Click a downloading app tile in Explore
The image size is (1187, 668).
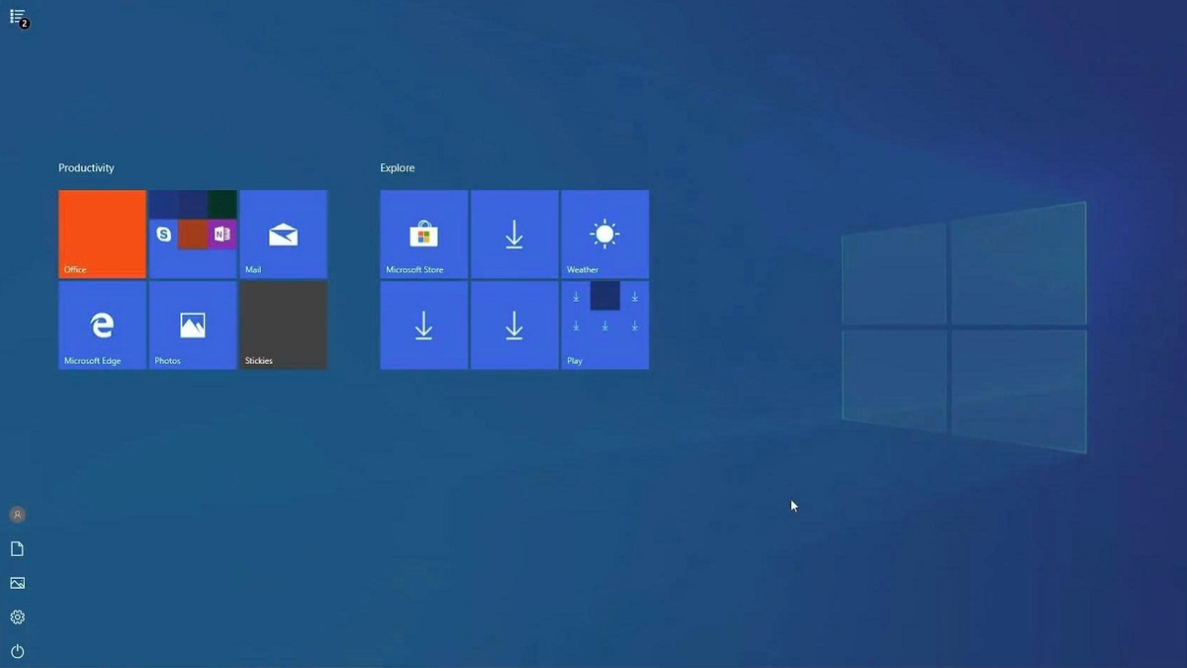[x=513, y=234]
